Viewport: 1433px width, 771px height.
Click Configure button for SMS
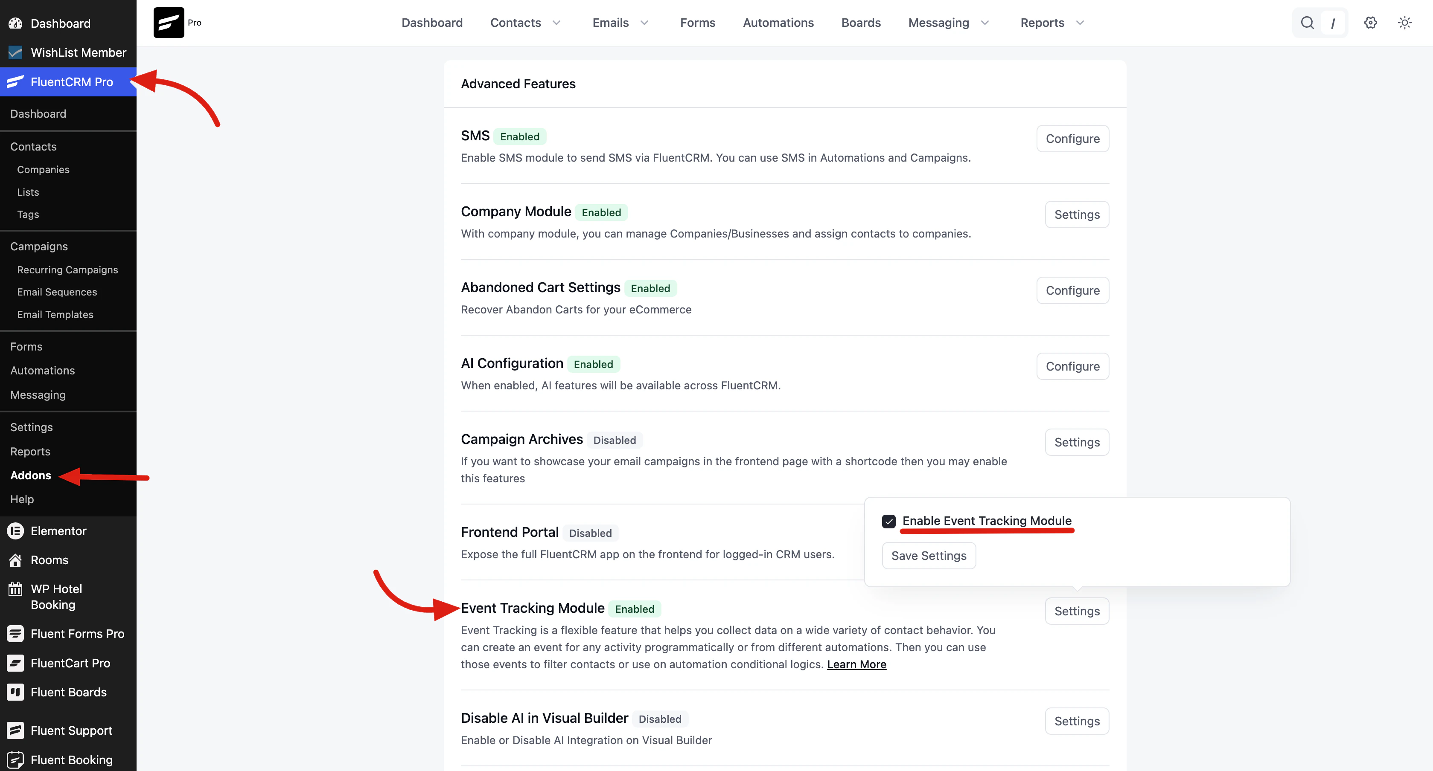click(x=1072, y=139)
